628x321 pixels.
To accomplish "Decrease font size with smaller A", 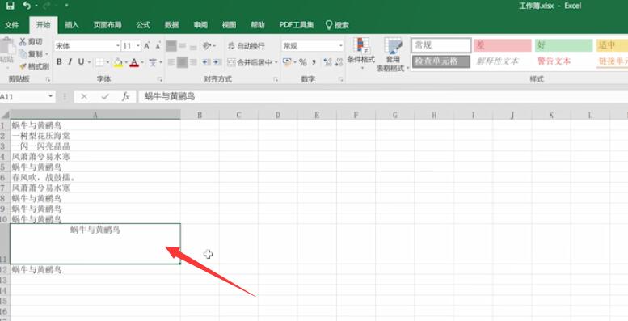I will point(158,46).
